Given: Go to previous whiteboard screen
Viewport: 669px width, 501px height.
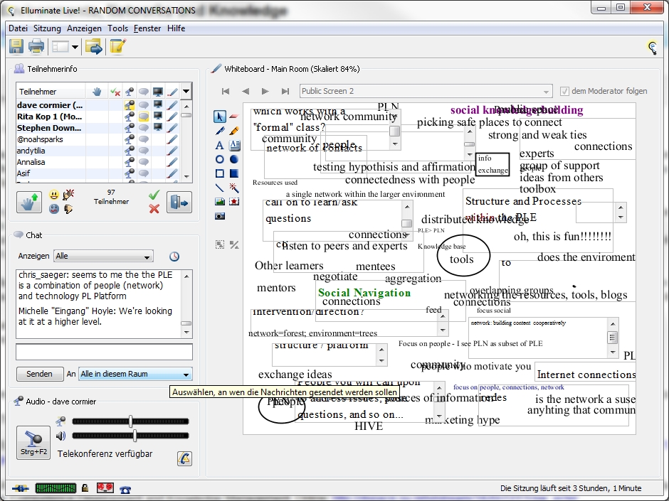Looking at the screenshot, I should pos(246,91).
